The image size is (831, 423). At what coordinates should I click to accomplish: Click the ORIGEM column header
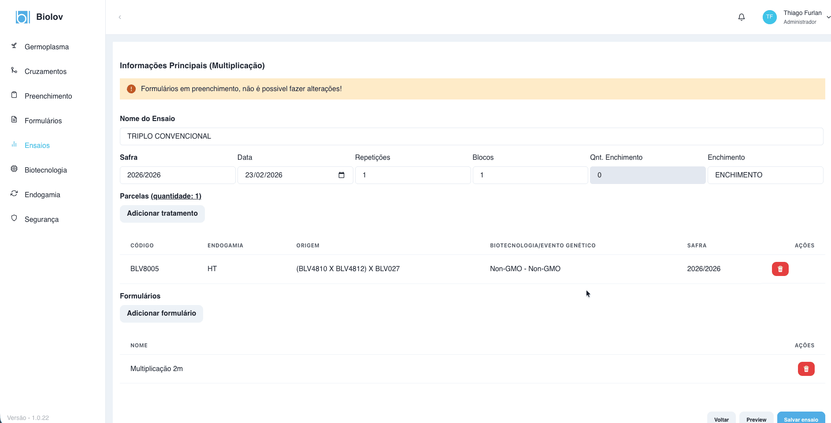(x=308, y=246)
